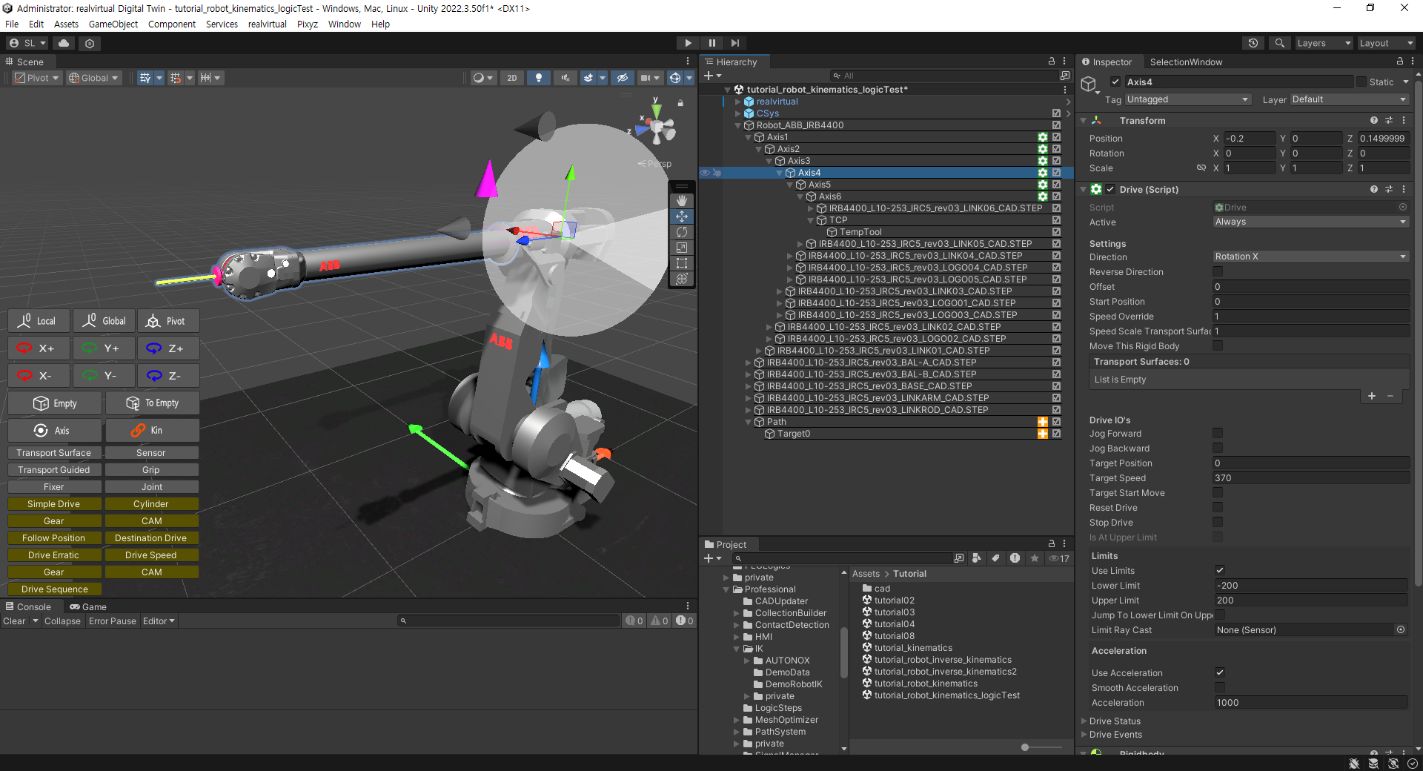Open the cloud services icon
This screenshot has height=771, width=1423.
(64, 43)
